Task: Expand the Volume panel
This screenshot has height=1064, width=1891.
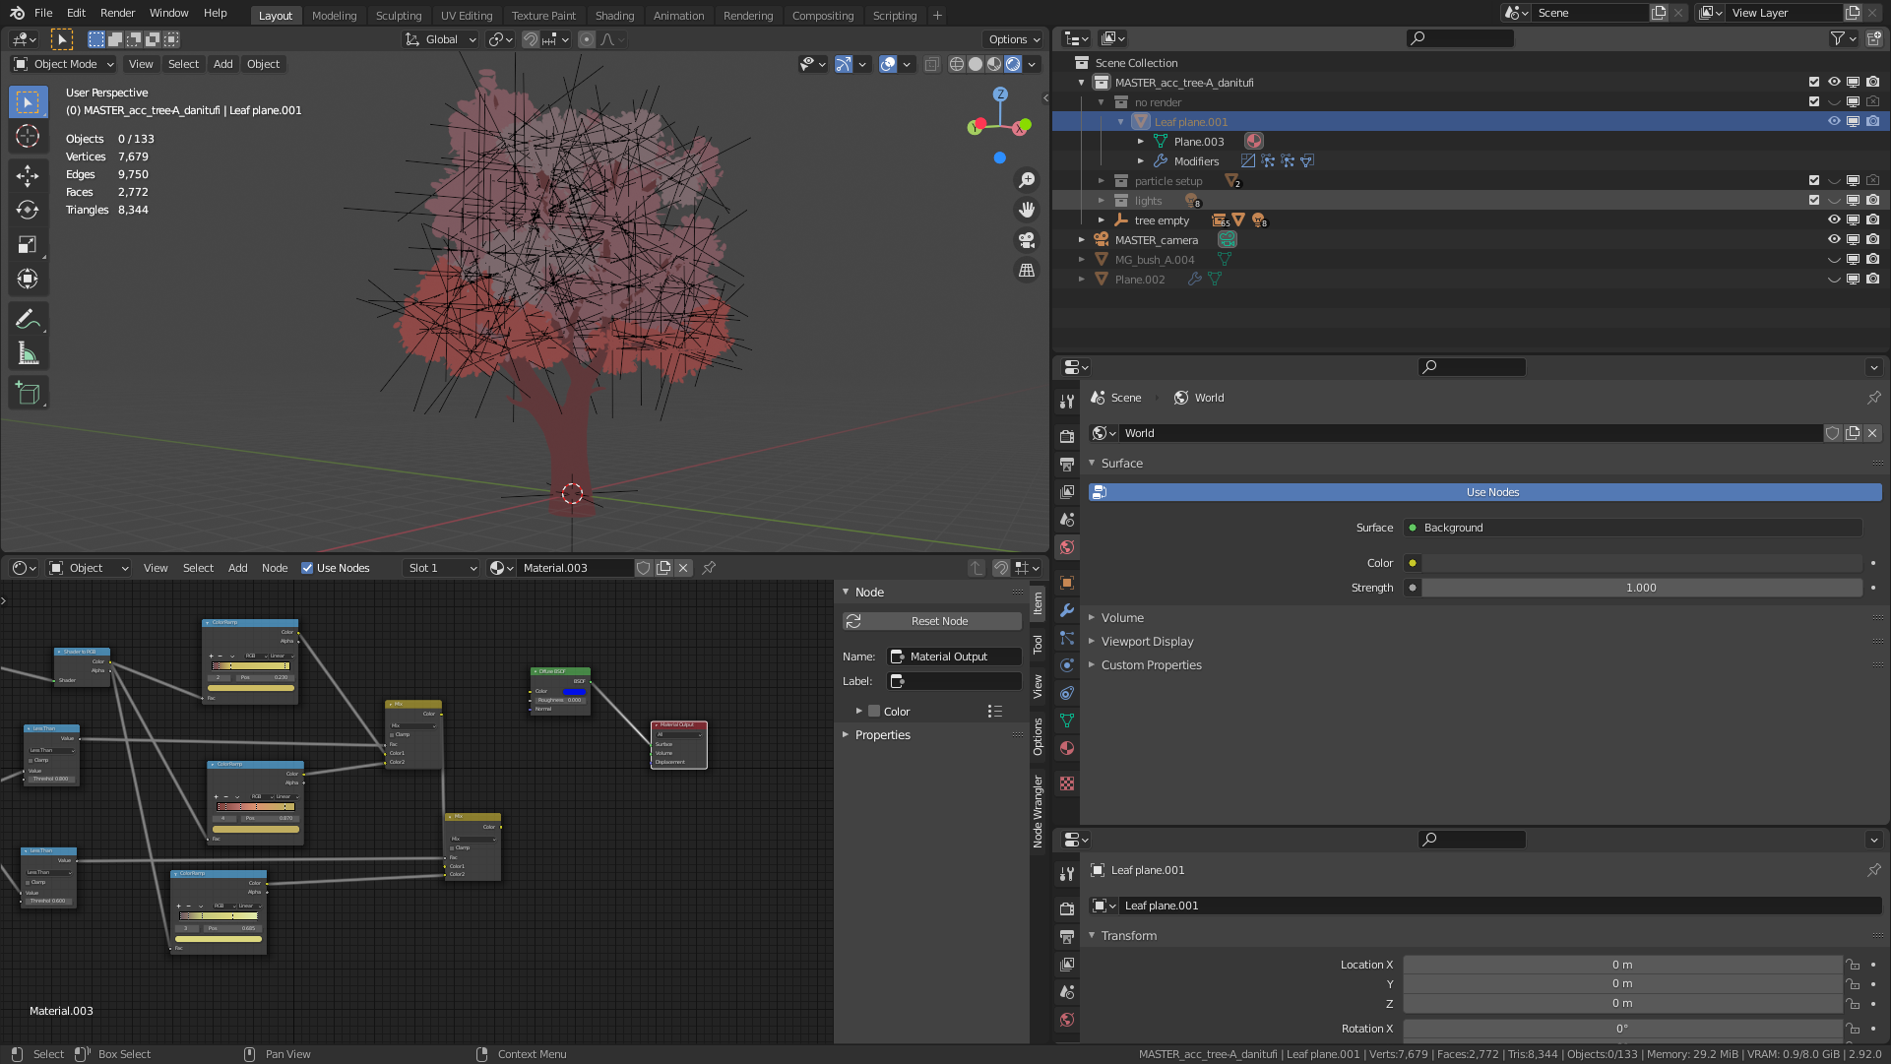Action: click(x=1122, y=618)
